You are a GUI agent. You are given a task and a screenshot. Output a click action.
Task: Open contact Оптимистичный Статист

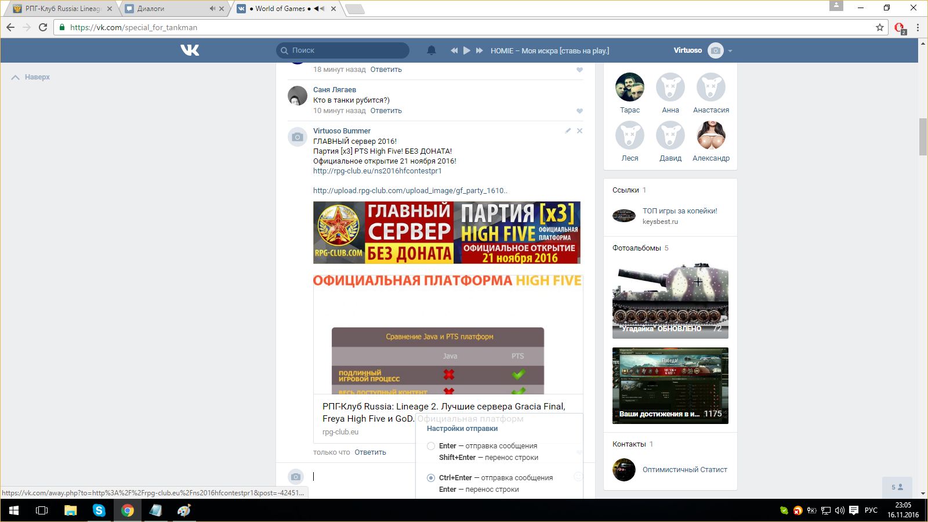tap(685, 470)
